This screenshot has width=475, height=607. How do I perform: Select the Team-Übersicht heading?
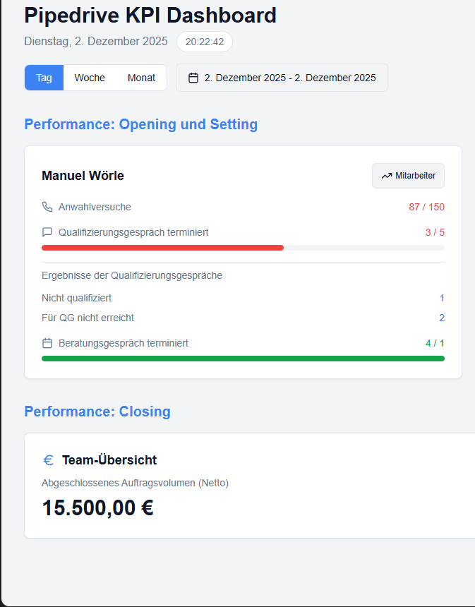[x=110, y=459]
